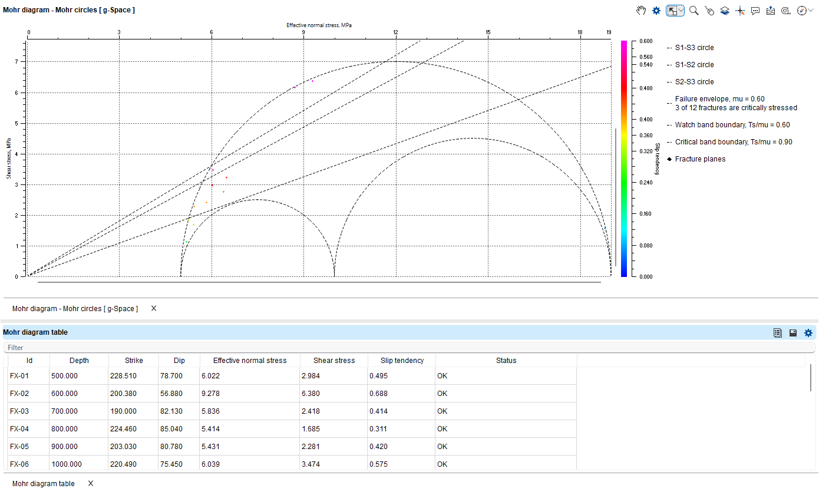
Task: Select the FX-04 row id cell
Action: [29, 429]
